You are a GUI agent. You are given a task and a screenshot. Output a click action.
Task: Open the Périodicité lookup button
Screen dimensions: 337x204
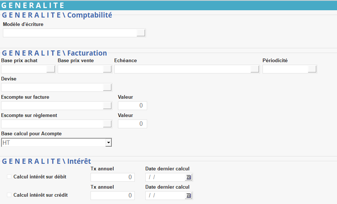click(x=312, y=69)
